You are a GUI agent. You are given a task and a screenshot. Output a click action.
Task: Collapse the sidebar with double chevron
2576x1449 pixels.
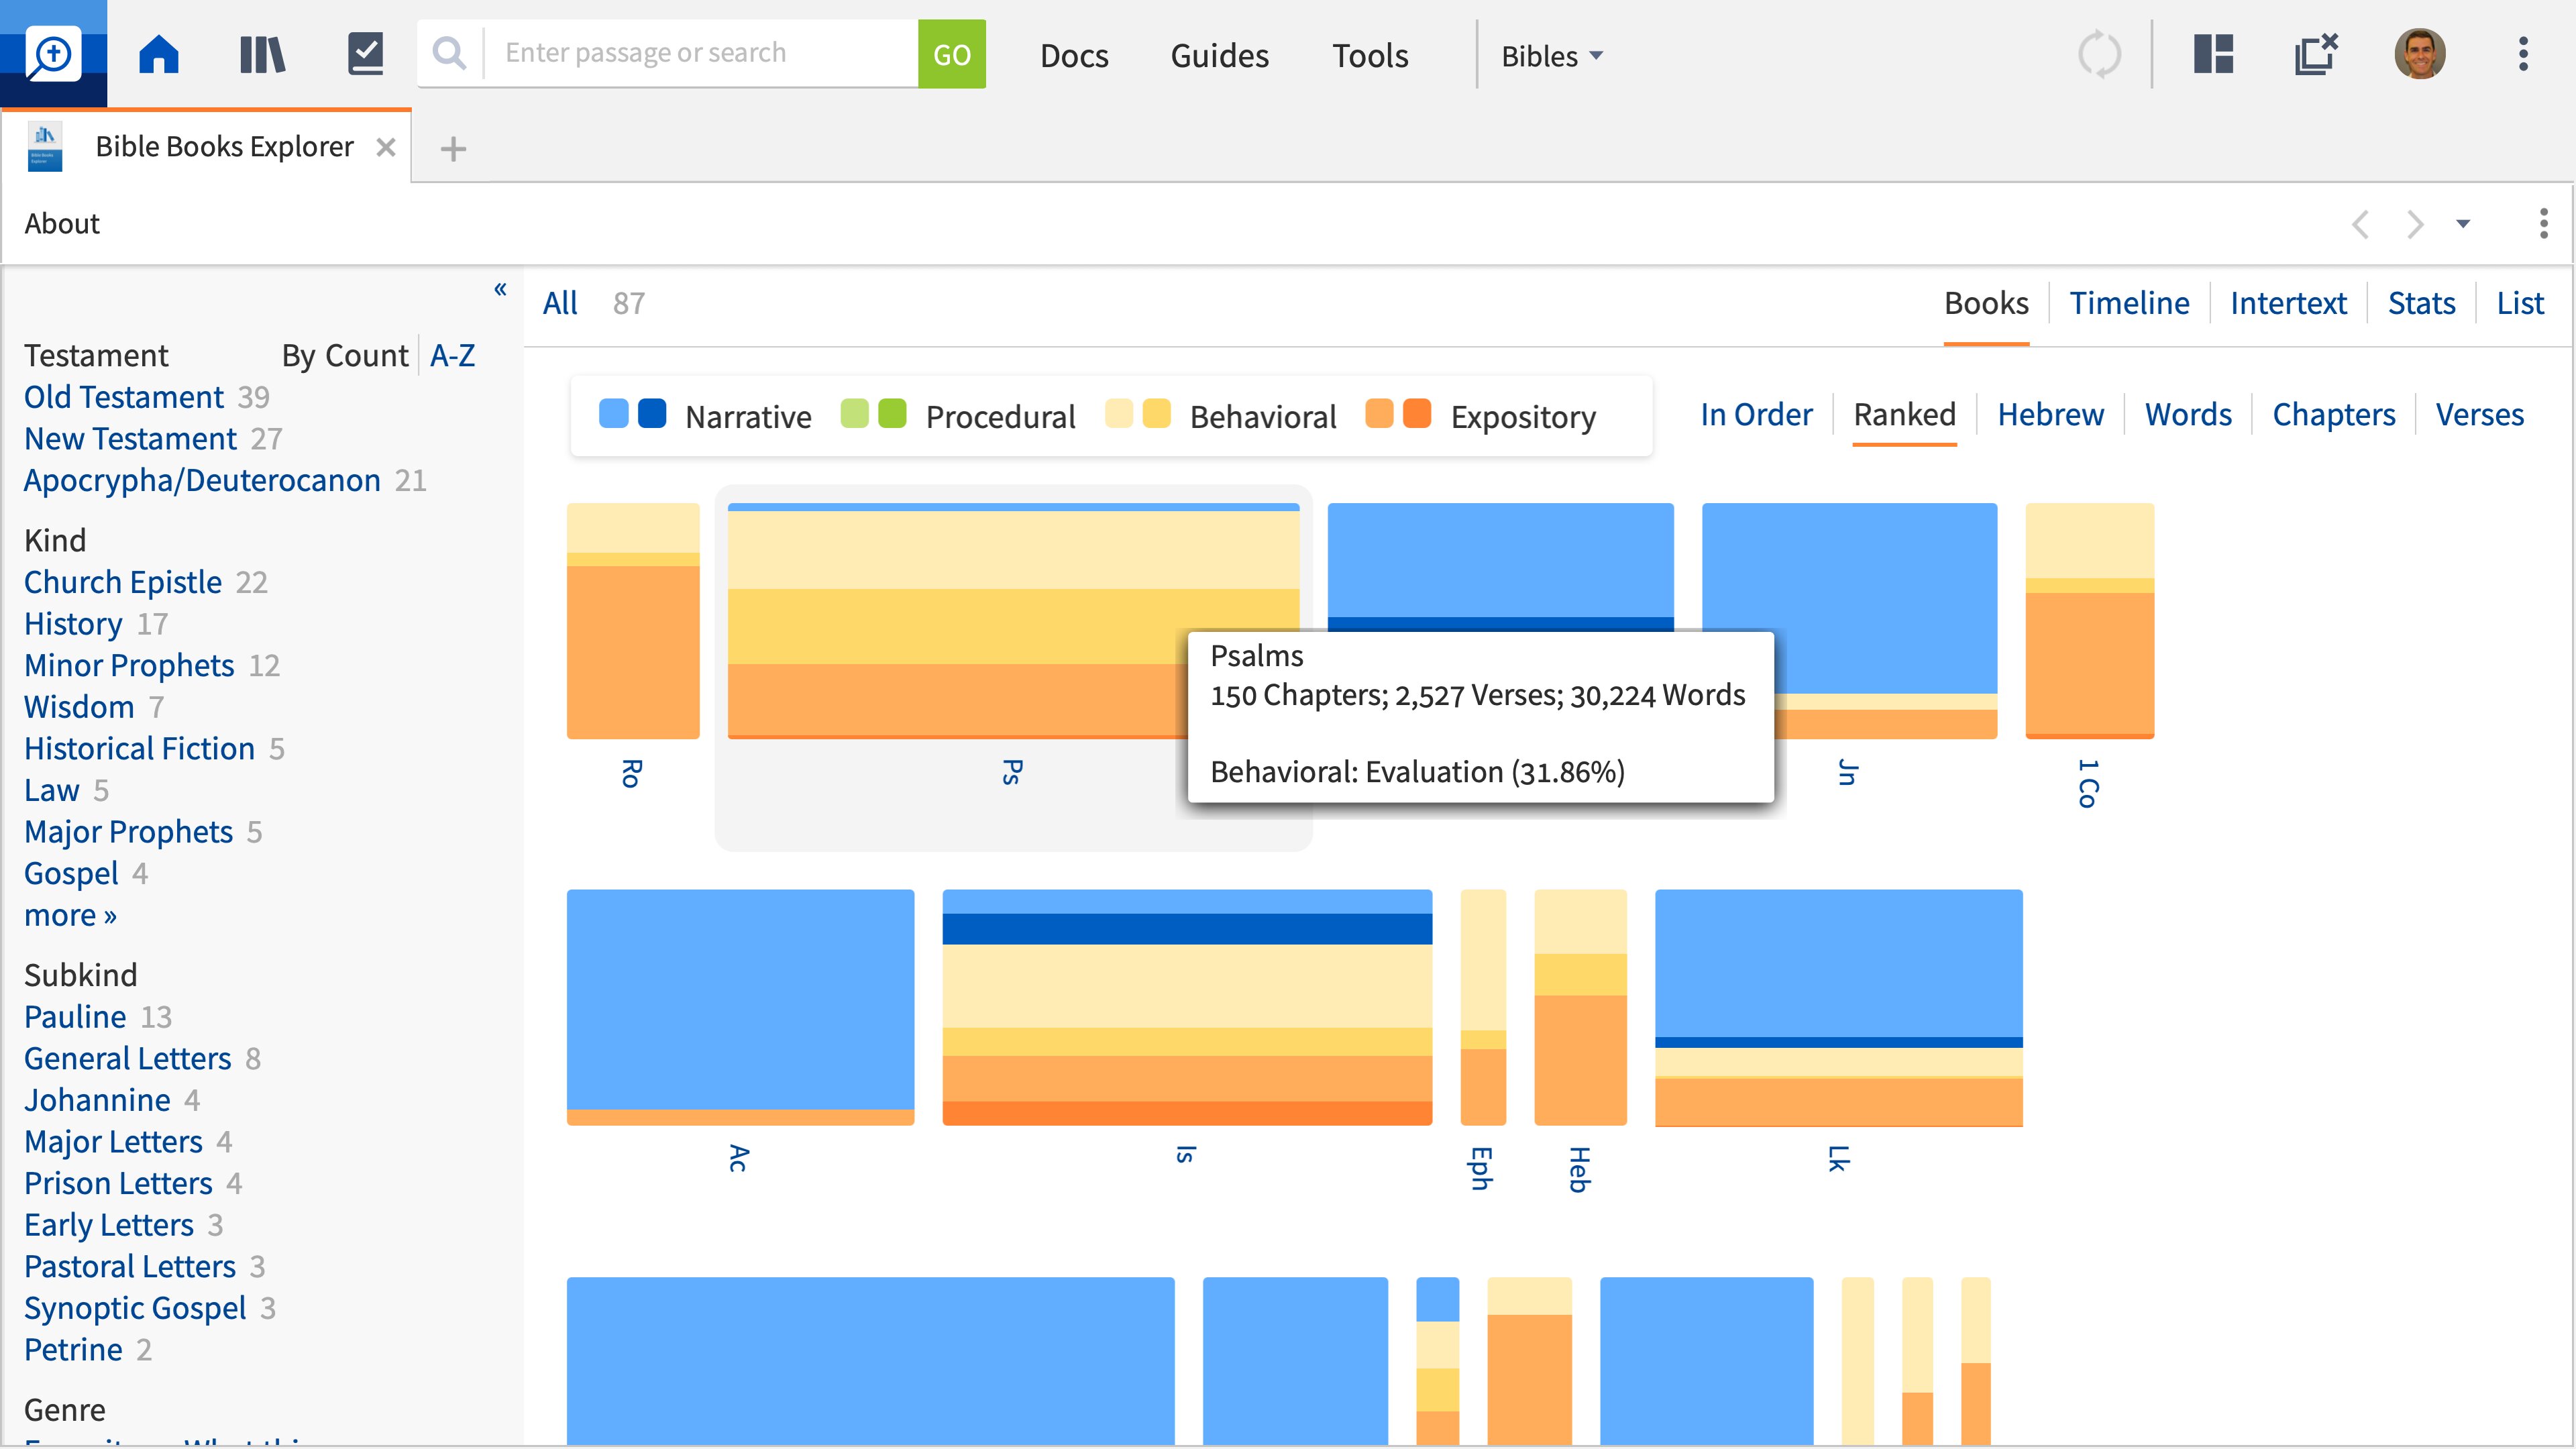500,289
